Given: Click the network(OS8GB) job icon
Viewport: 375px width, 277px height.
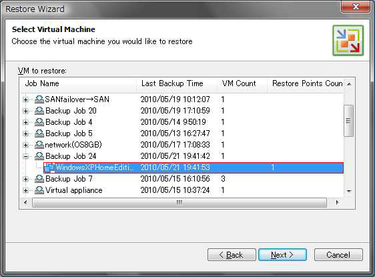Looking at the screenshot, I should tap(39, 145).
